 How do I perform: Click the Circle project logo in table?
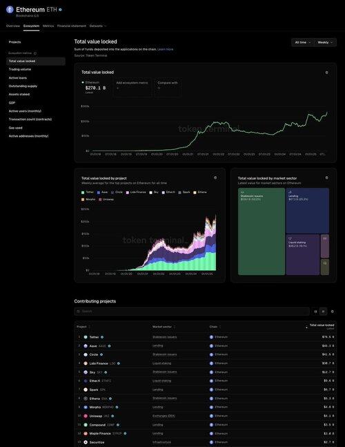point(86,354)
